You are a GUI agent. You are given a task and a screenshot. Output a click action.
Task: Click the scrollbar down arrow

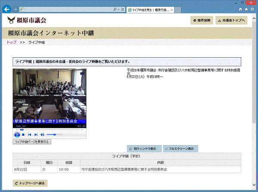pyautogui.click(x=254, y=185)
